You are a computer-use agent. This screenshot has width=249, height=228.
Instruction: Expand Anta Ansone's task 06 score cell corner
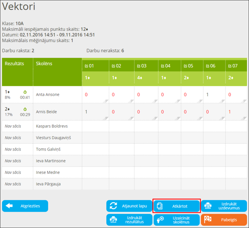(223, 101)
